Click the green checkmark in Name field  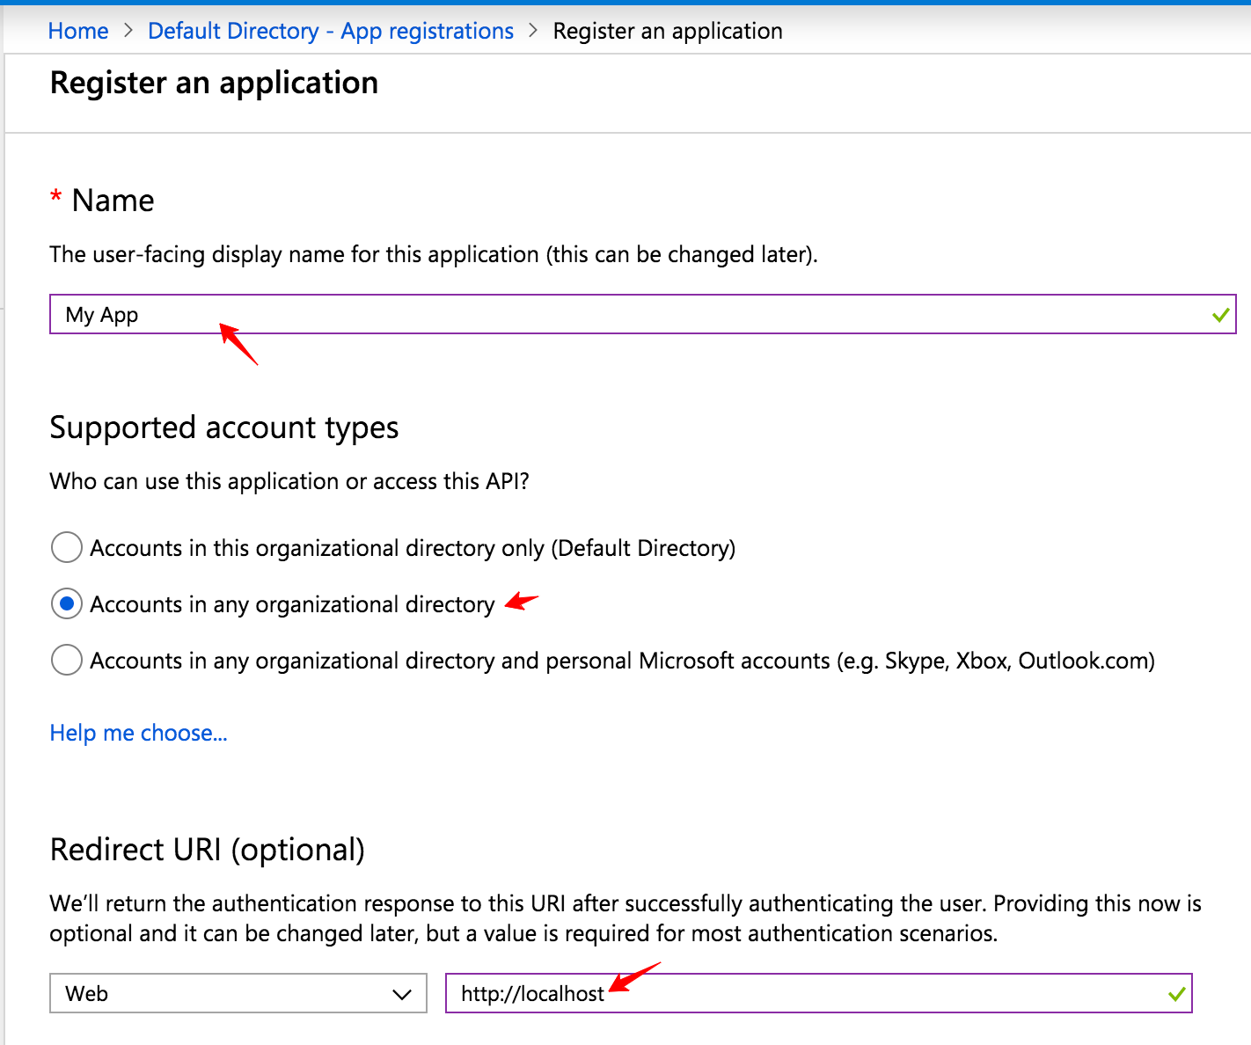point(1220,315)
